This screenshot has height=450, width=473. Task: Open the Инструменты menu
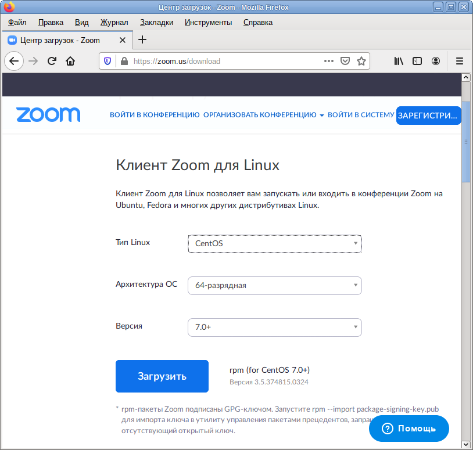pos(208,22)
